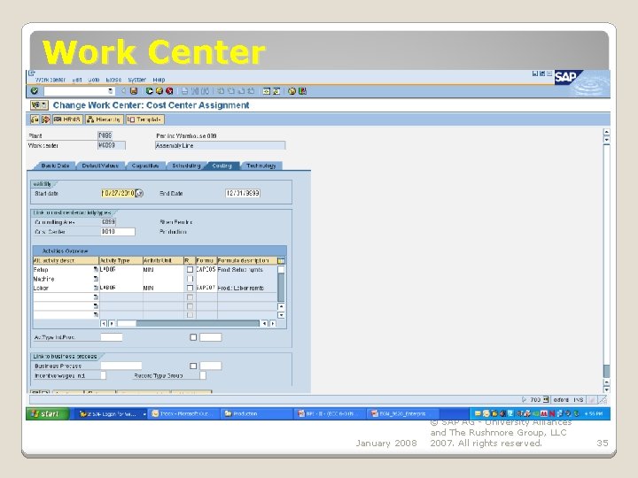Switch to the Capacities tab
The height and width of the screenshot is (478, 638).
pos(145,166)
